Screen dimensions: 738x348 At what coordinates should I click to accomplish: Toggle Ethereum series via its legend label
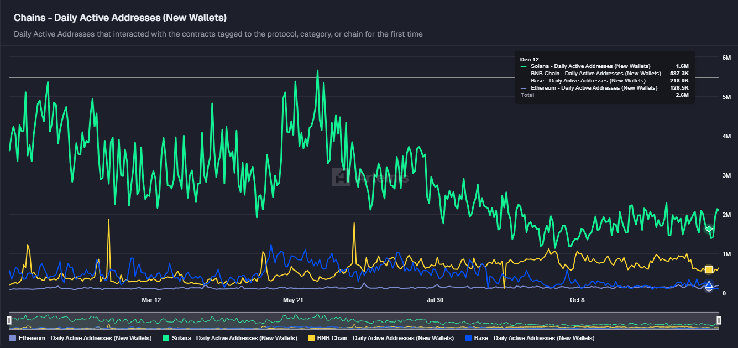(85, 338)
